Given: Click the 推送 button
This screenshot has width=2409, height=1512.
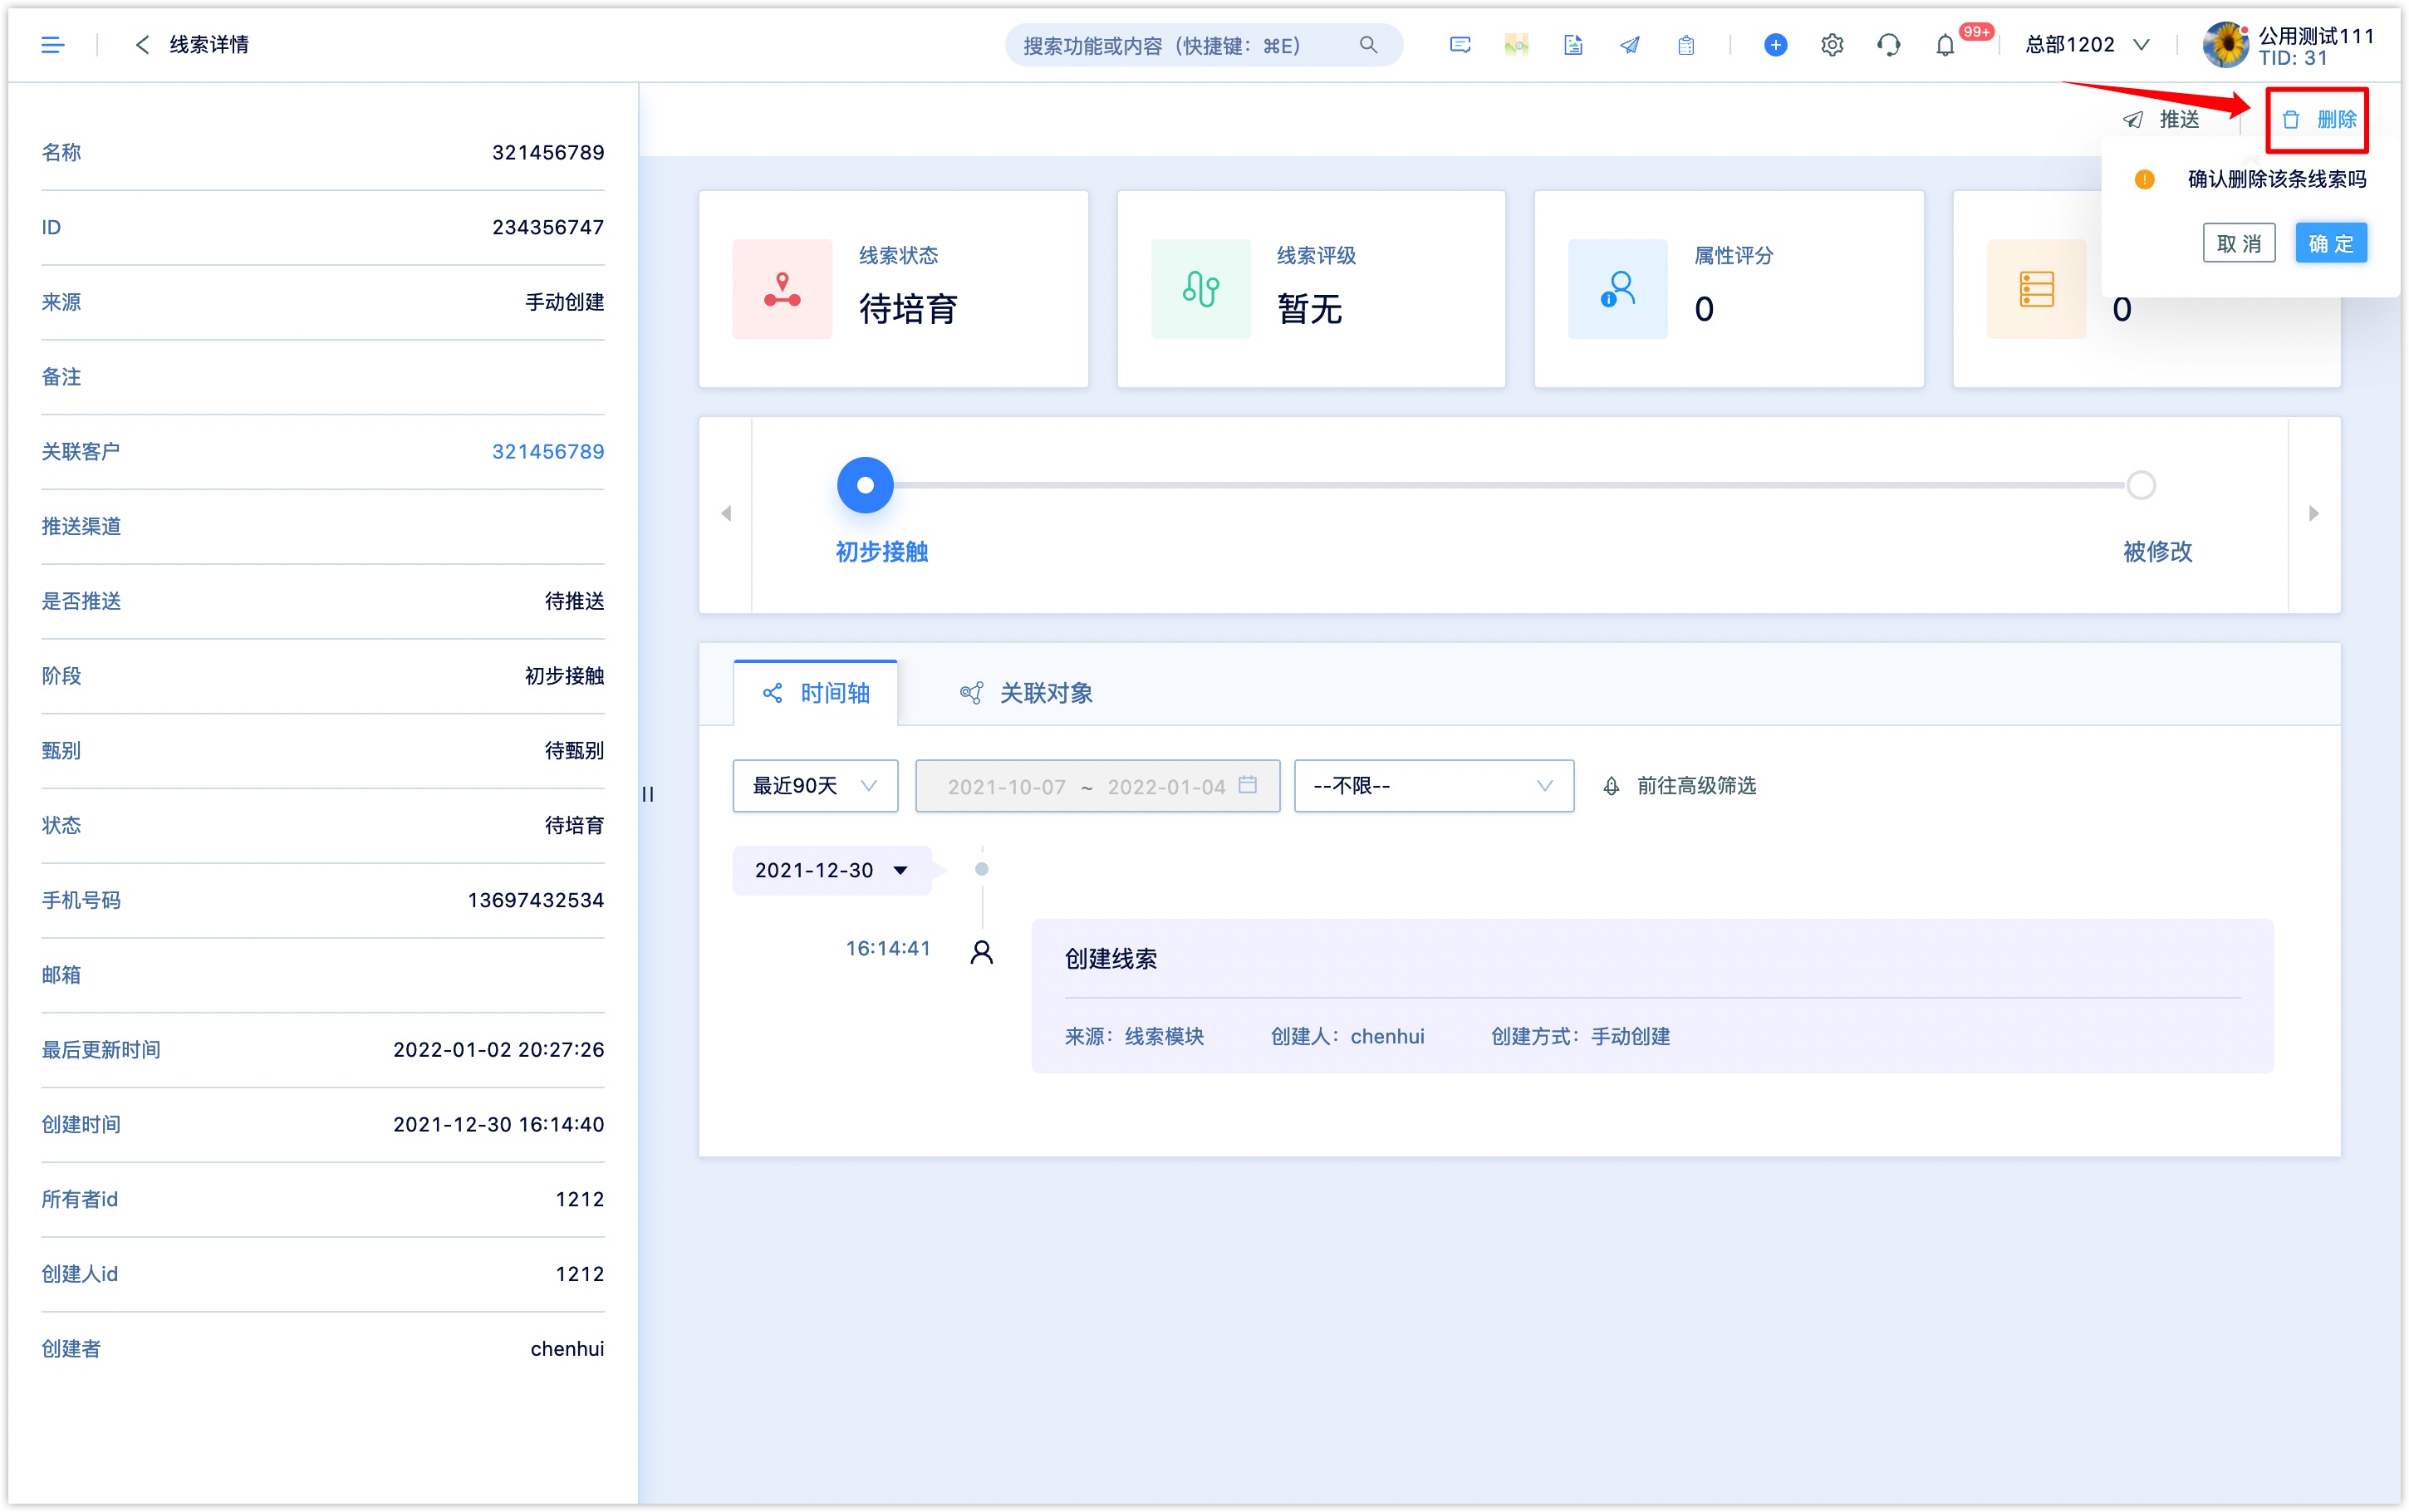Looking at the screenshot, I should 2161,120.
